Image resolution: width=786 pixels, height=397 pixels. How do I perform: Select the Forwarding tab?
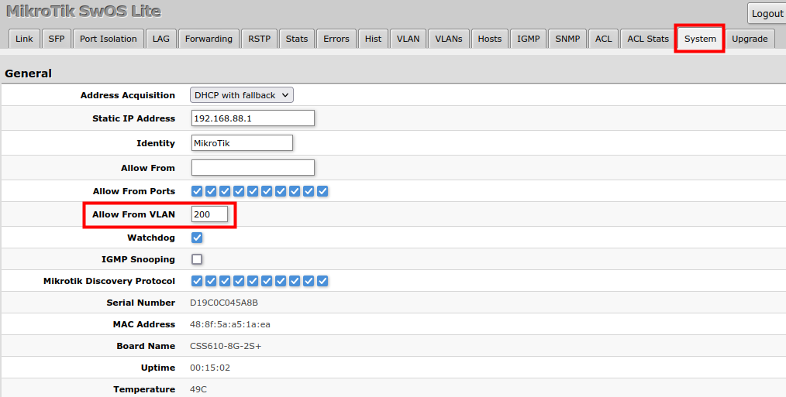click(x=209, y=39)
